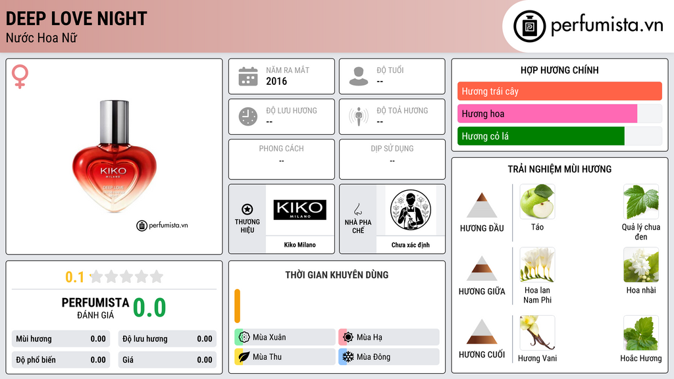Viewport: 674px width, 379px height.
Task: Click the Hương cuối pyramid icon
Action: point(482,332)
